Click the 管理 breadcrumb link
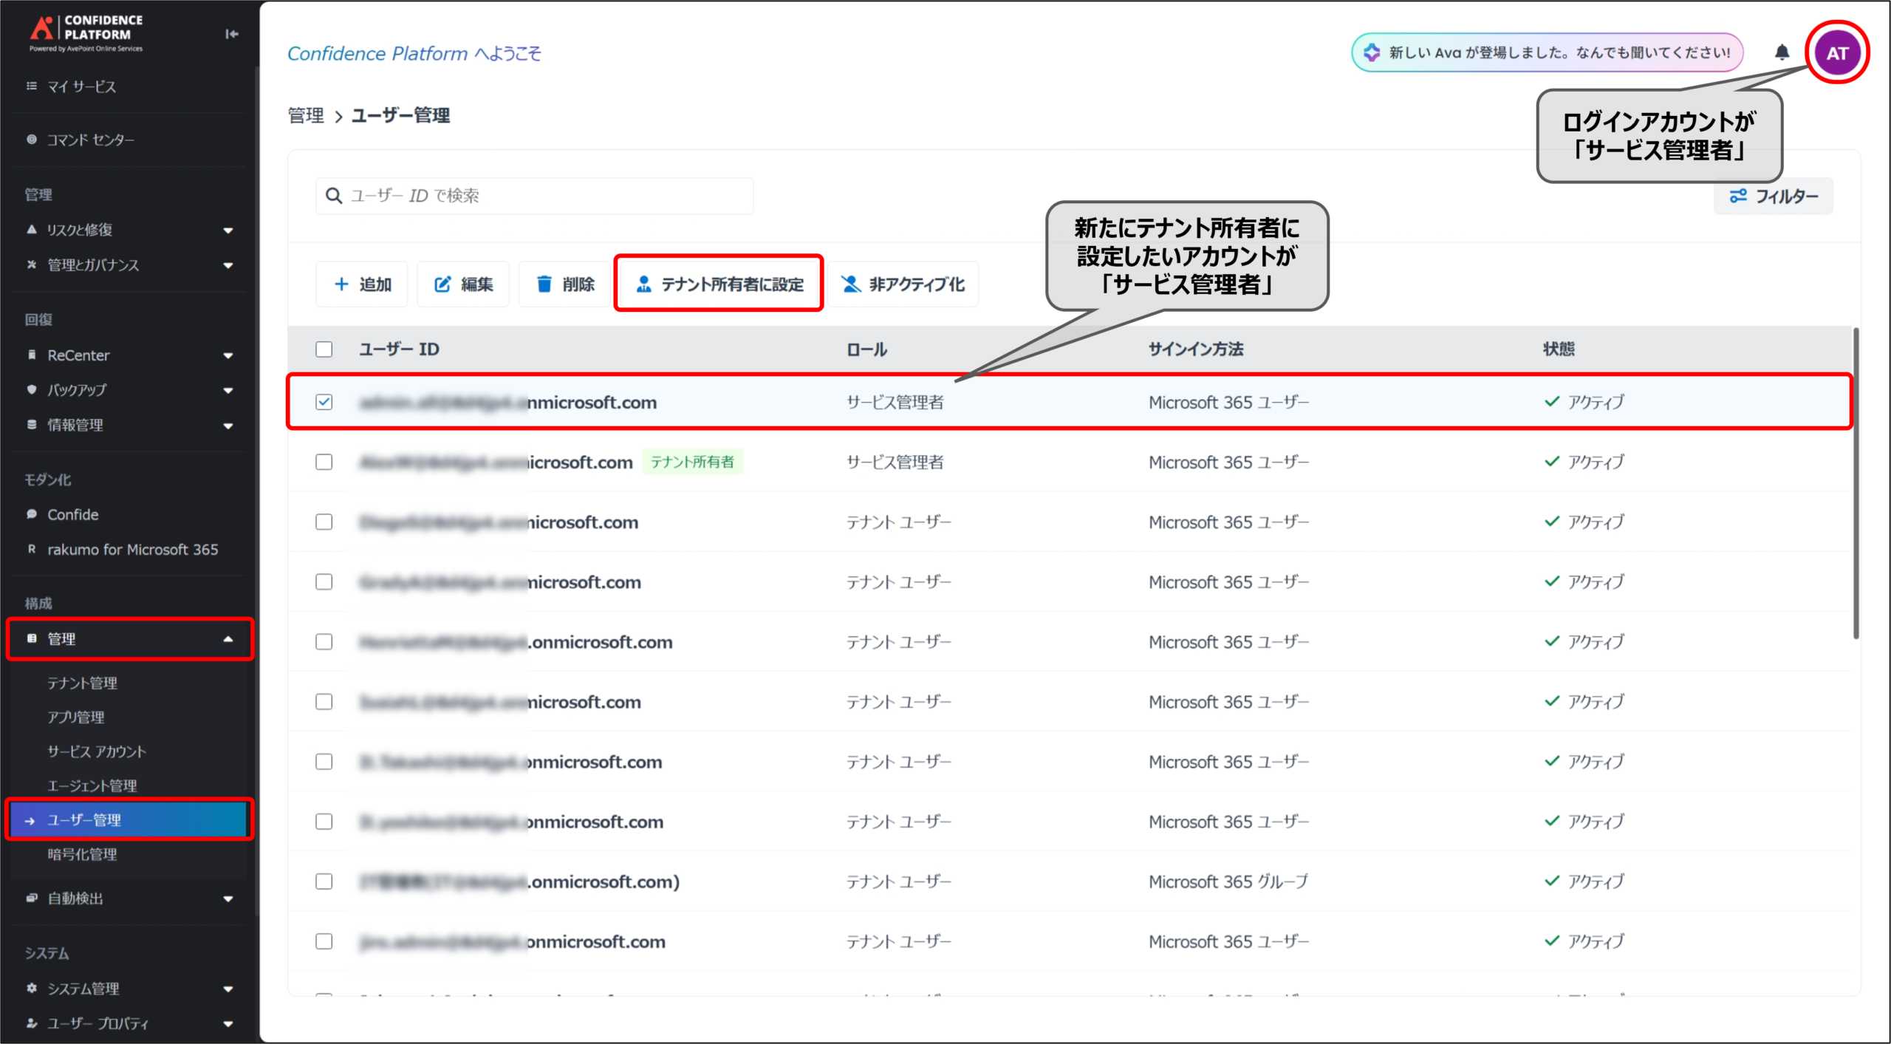 pyautogui.click(x=305, y=116)
